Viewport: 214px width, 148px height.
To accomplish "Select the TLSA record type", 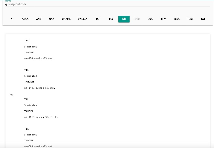I will coord(176,19).
